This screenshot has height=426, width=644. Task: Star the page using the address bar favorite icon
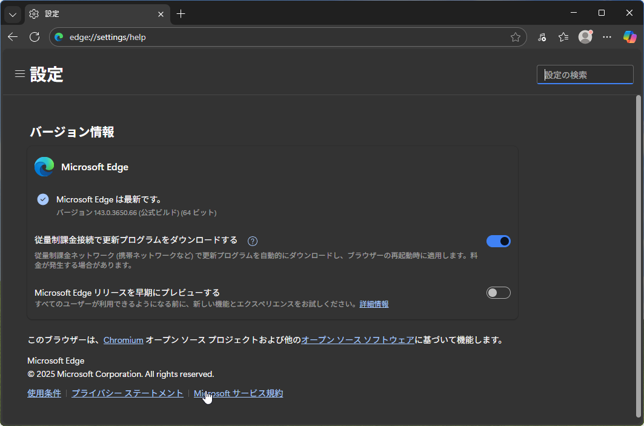click(x=516, y=37)
